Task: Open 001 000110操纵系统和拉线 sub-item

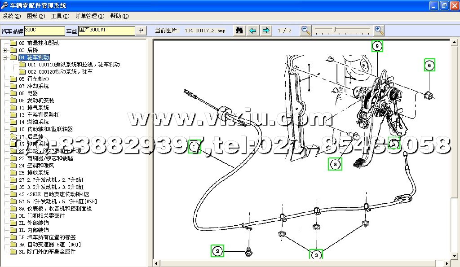Action: coord(74,65)
